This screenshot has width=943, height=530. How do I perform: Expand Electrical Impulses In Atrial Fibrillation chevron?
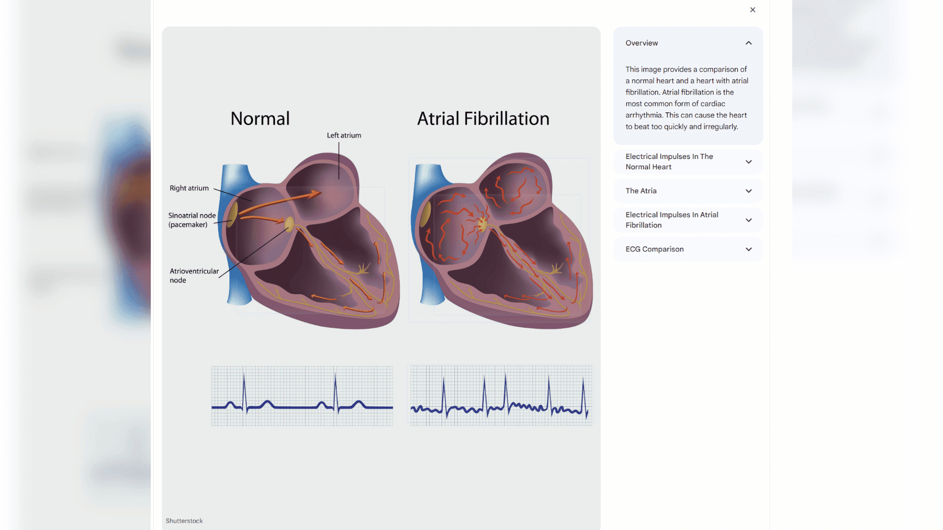point(749,220)
